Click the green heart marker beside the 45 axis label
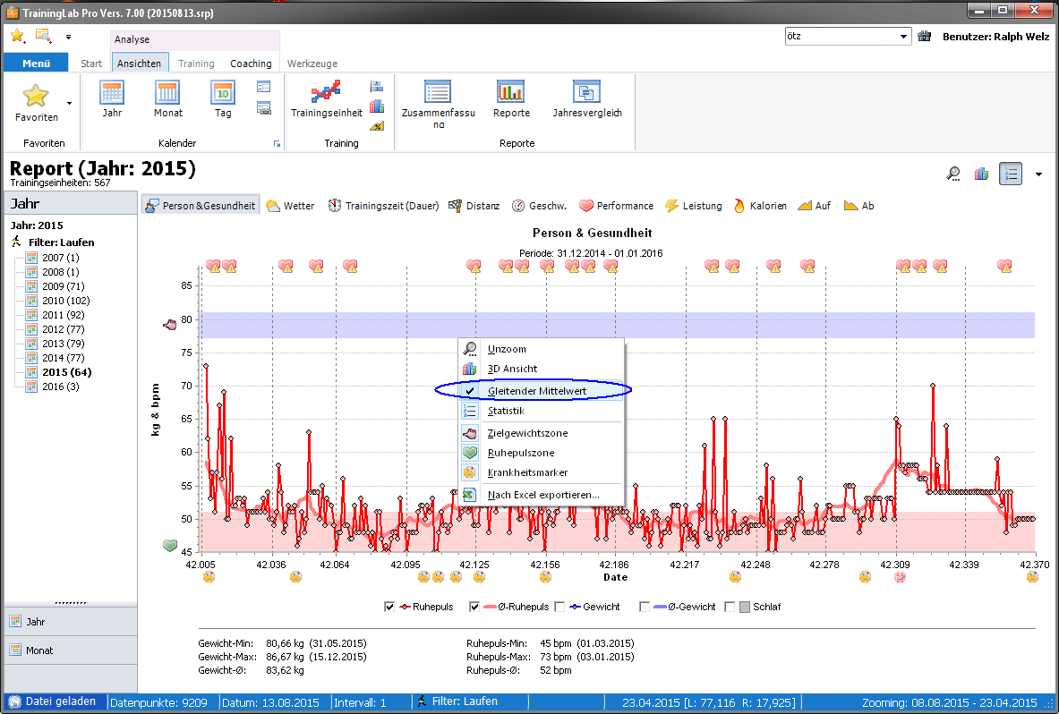The height and width of the screenshot is (714, 1059). pos(170,545)
